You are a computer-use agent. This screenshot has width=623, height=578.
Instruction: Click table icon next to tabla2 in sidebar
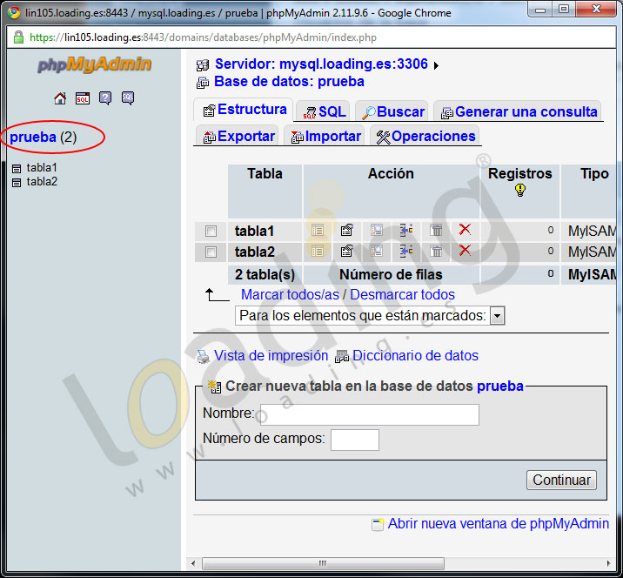point(17,183)
